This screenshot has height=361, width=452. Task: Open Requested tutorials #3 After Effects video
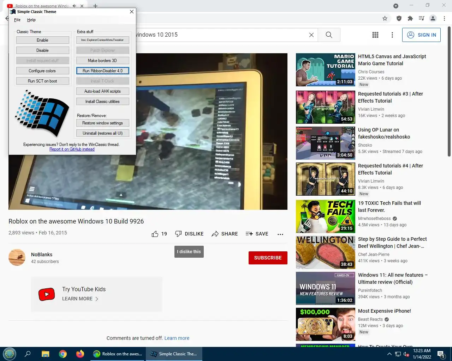[x=326, y=107]
